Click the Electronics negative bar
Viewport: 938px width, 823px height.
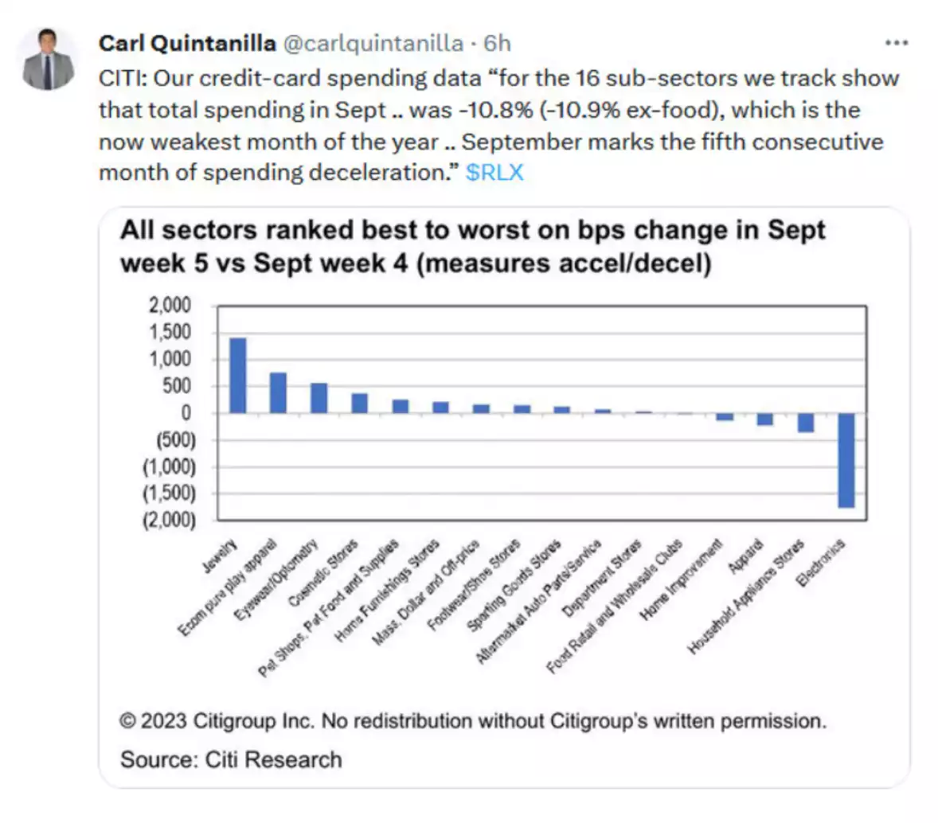click(x=846, y=460)
